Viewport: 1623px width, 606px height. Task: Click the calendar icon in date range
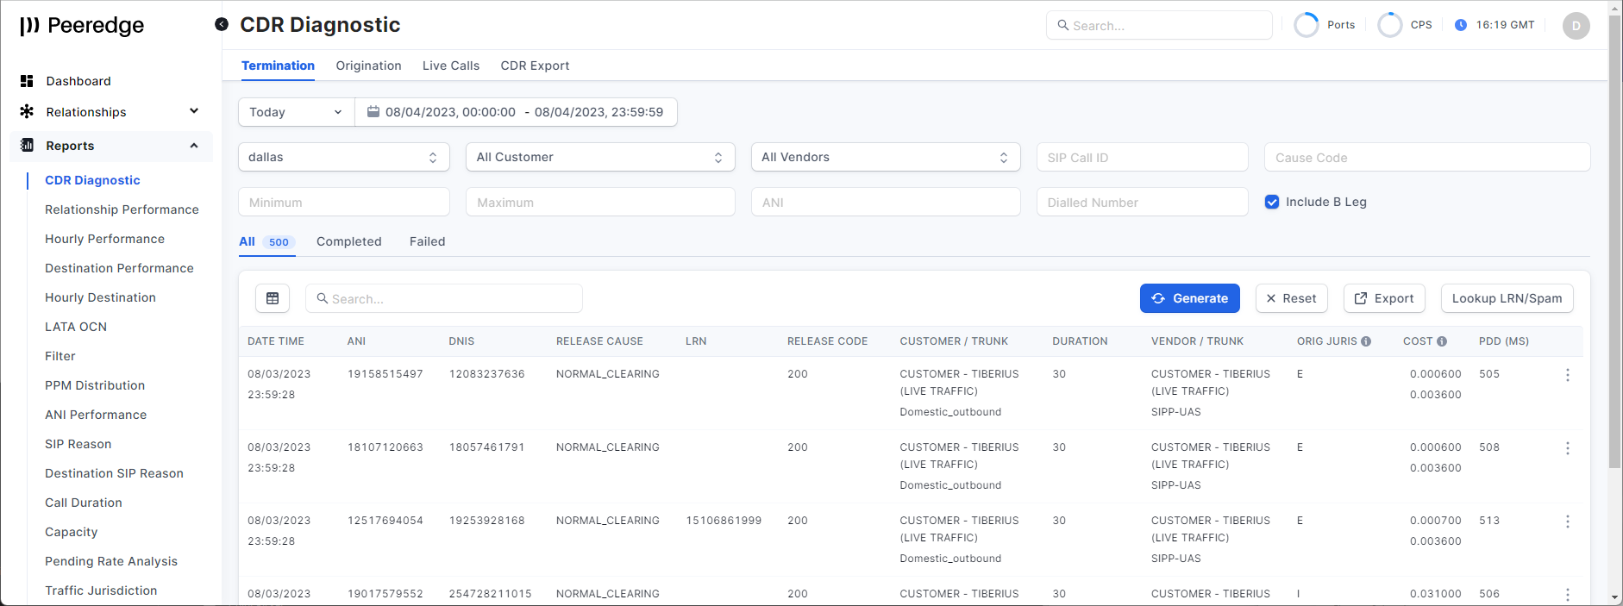[373, 111]
